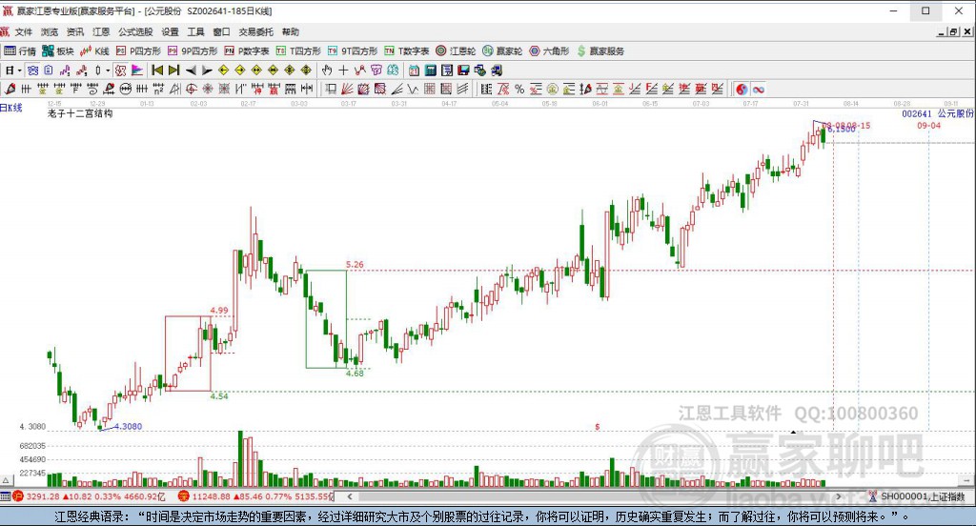This screenshot has height=526, width=976.
Task: Click the first yellow diamond arrow icon
Action: 223,71
